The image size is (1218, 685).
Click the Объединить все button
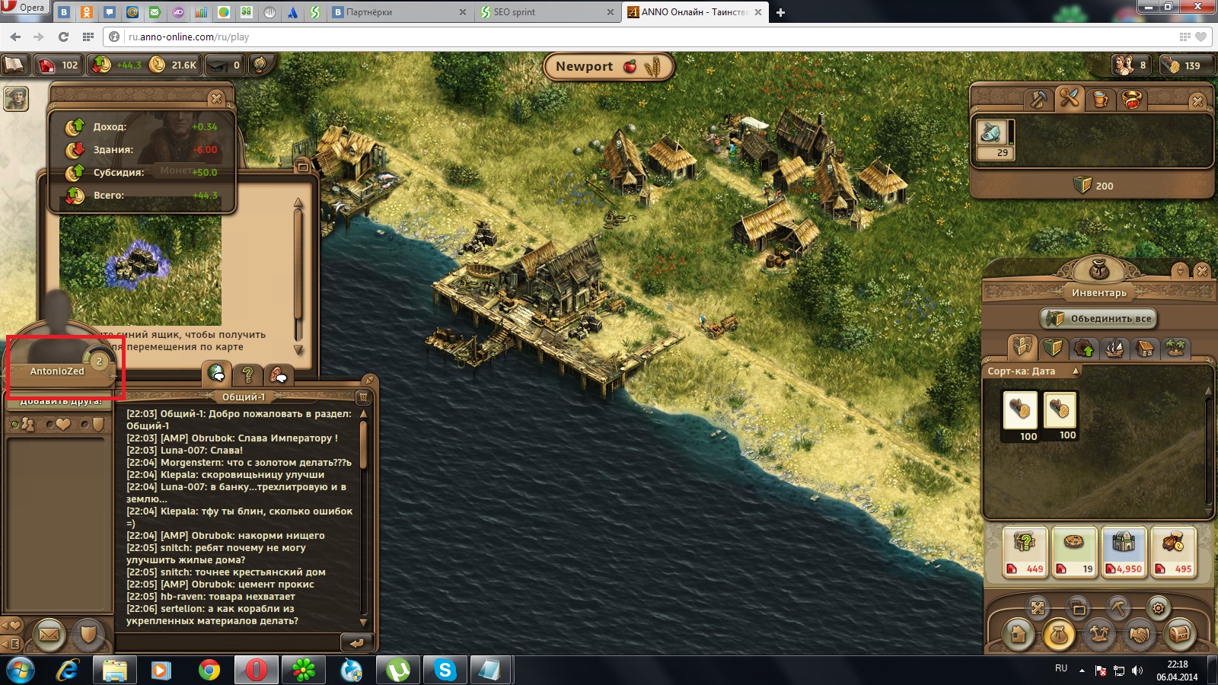tap(1098, 318)
